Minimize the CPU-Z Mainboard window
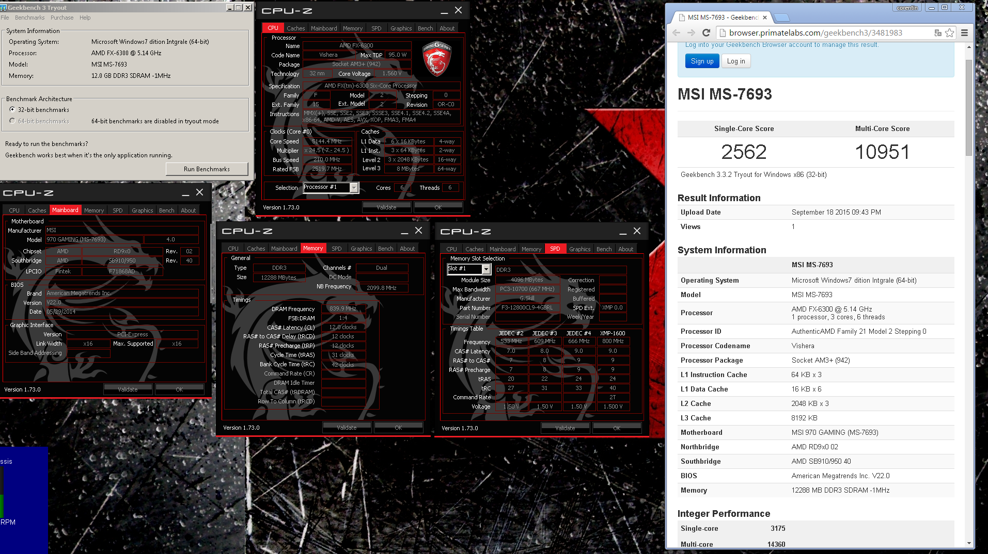The width and height of the screenshot is (988, 554). tap(185, 193)
